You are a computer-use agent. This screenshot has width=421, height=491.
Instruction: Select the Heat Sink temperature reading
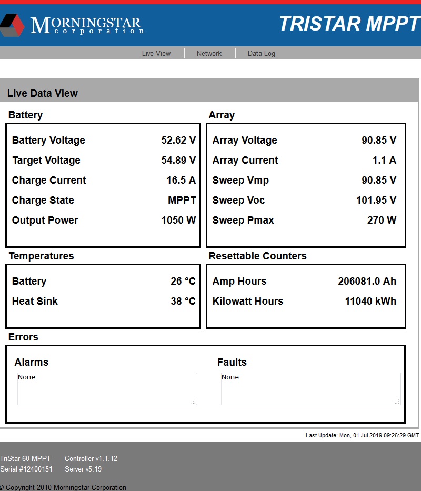pyautogui.click(x=183, y=302)
